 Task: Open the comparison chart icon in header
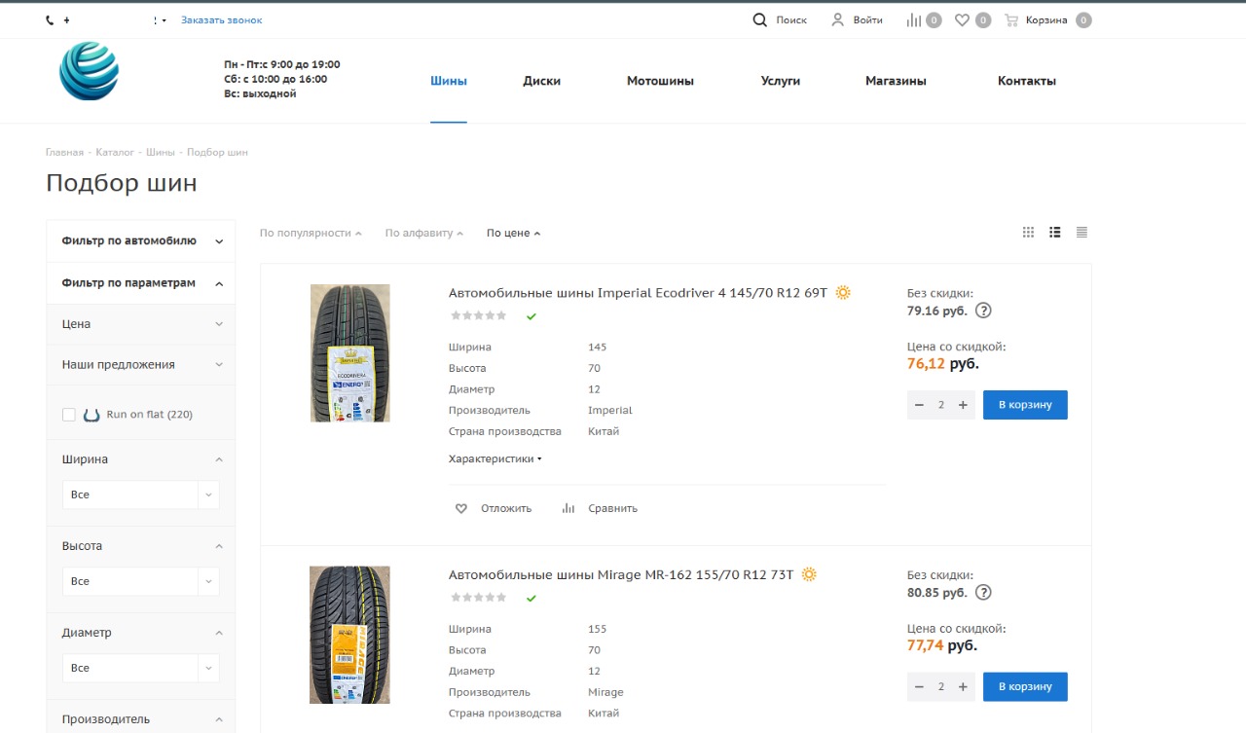[913, 19]
